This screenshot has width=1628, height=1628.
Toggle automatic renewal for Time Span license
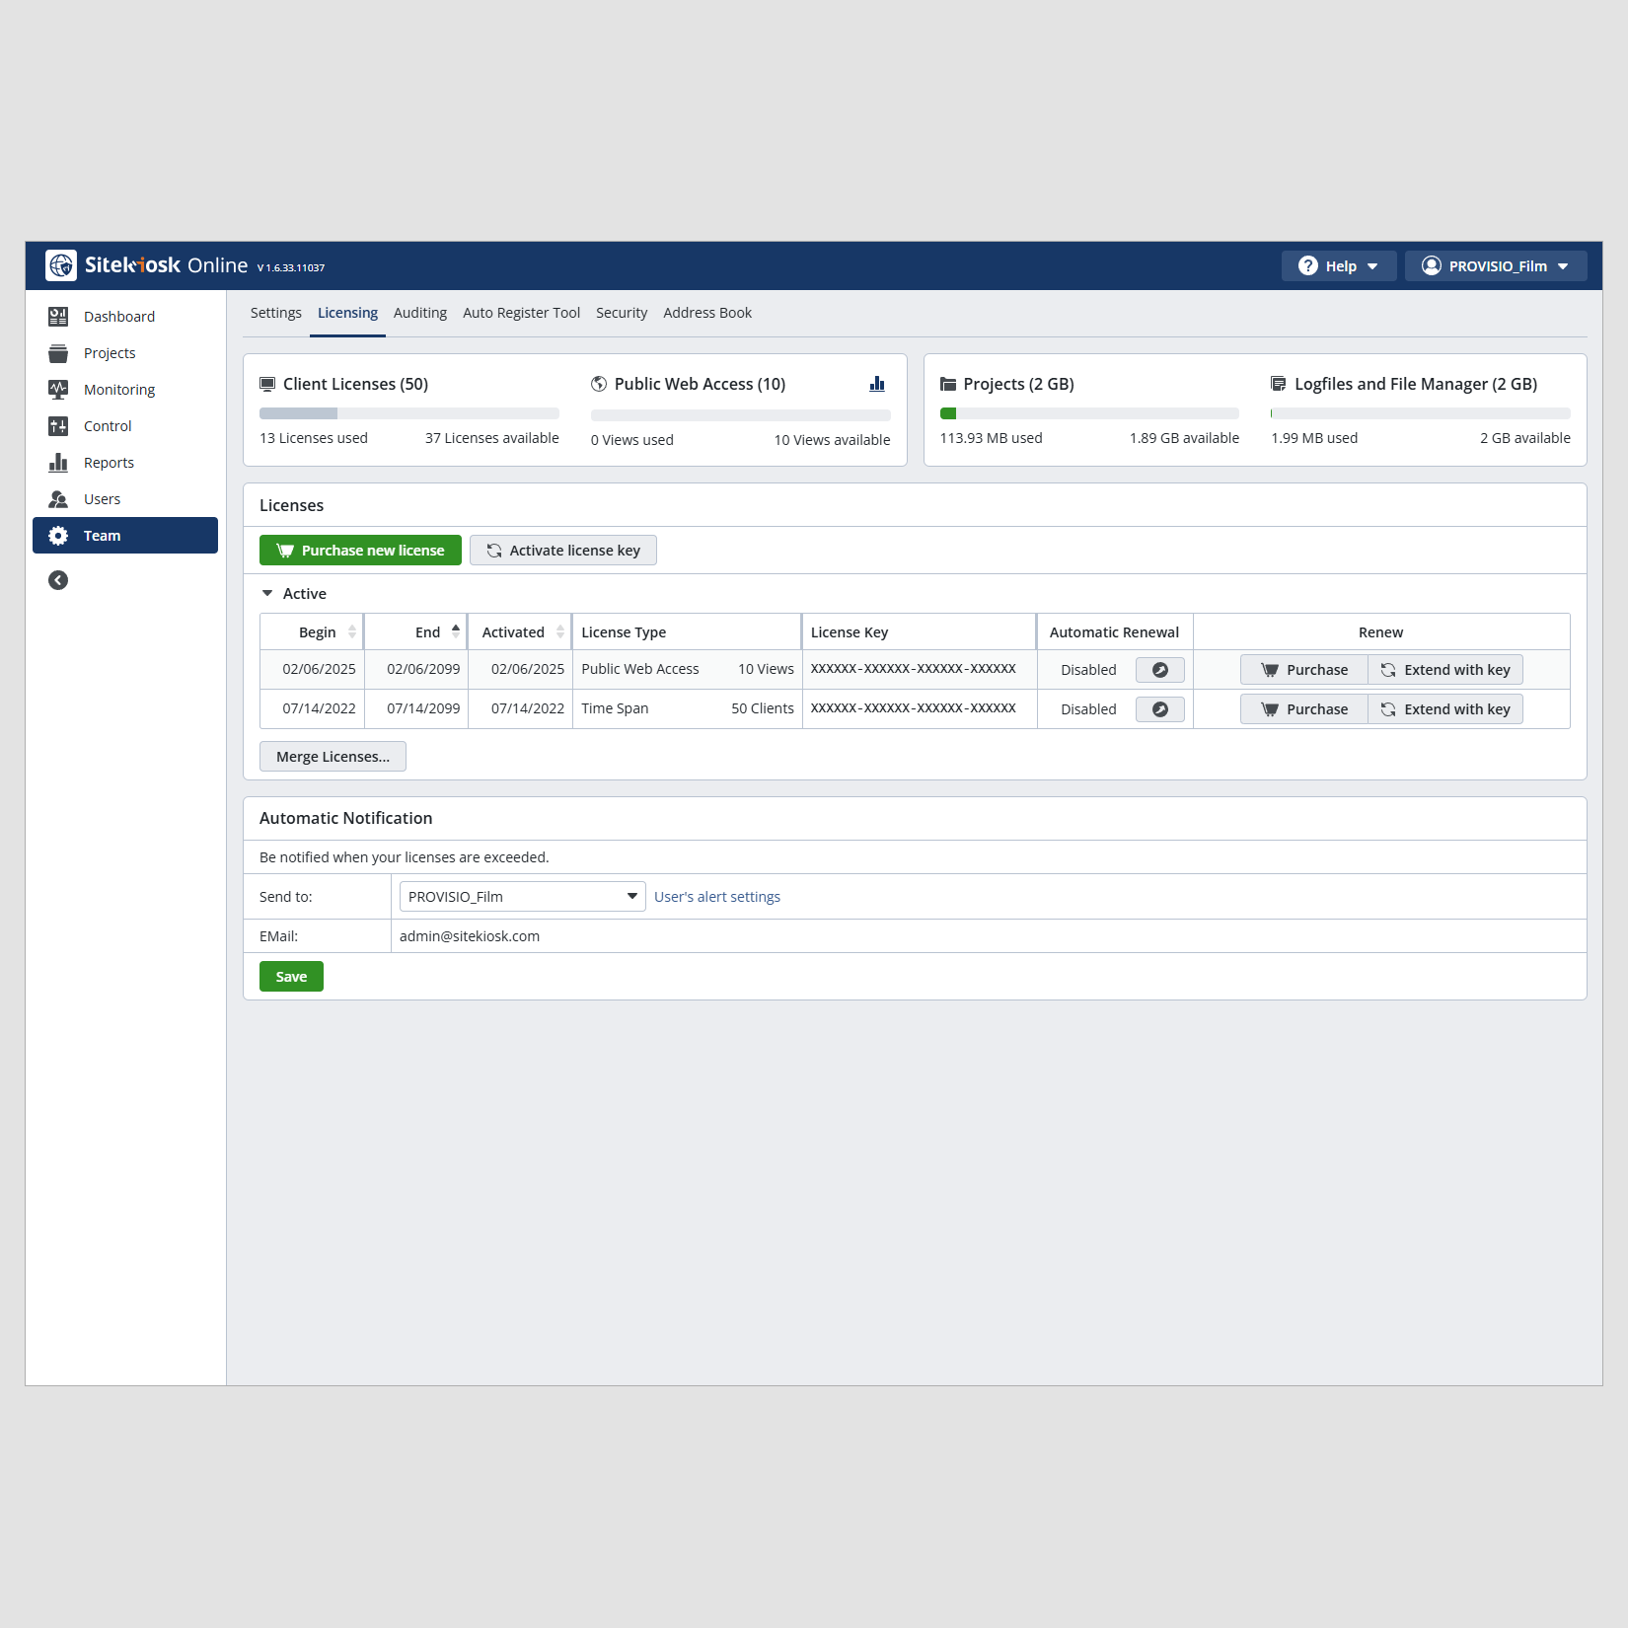pos(1159,709)
